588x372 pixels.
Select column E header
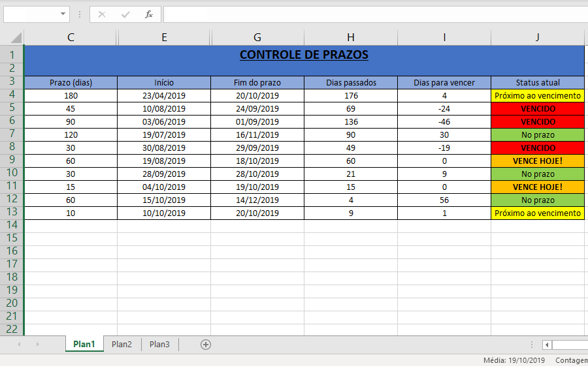(164, 37)
